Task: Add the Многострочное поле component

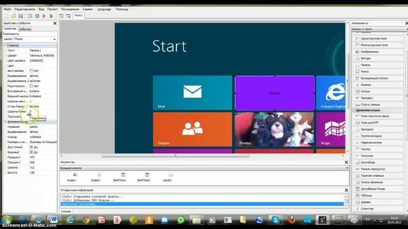Action: (x=378, y=45)
